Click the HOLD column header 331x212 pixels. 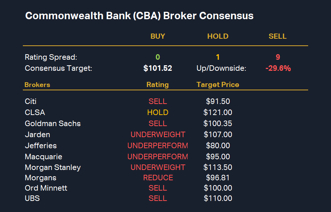[x=218, y=36]
